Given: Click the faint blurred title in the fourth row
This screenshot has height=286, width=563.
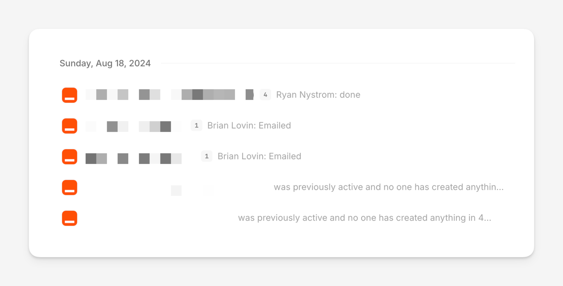Looking at the screenshot, I should 176,190.
